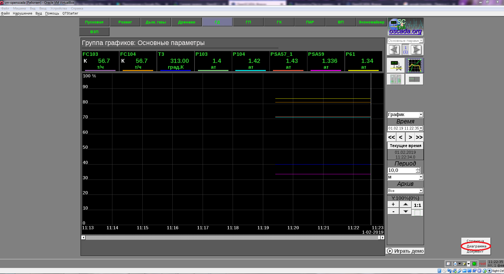Toggle the dotted selection-area button under 1:1
The width and height of the screenshot is (504, 274).
[x=417, y=213]
